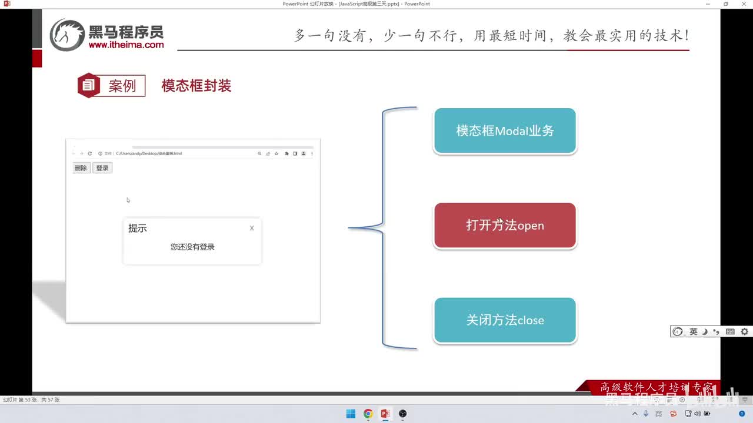Click the www.itheima.com link text
Viewport: 753px width, 423px height.
point(126,44)
